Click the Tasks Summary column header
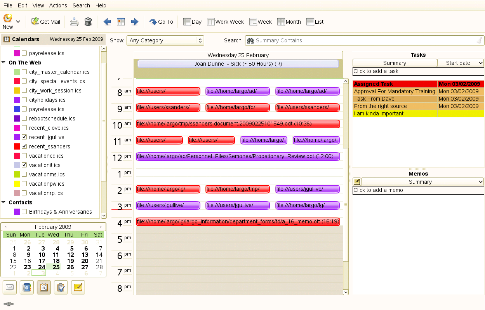485x310 pixels. [x=395, y=63]
